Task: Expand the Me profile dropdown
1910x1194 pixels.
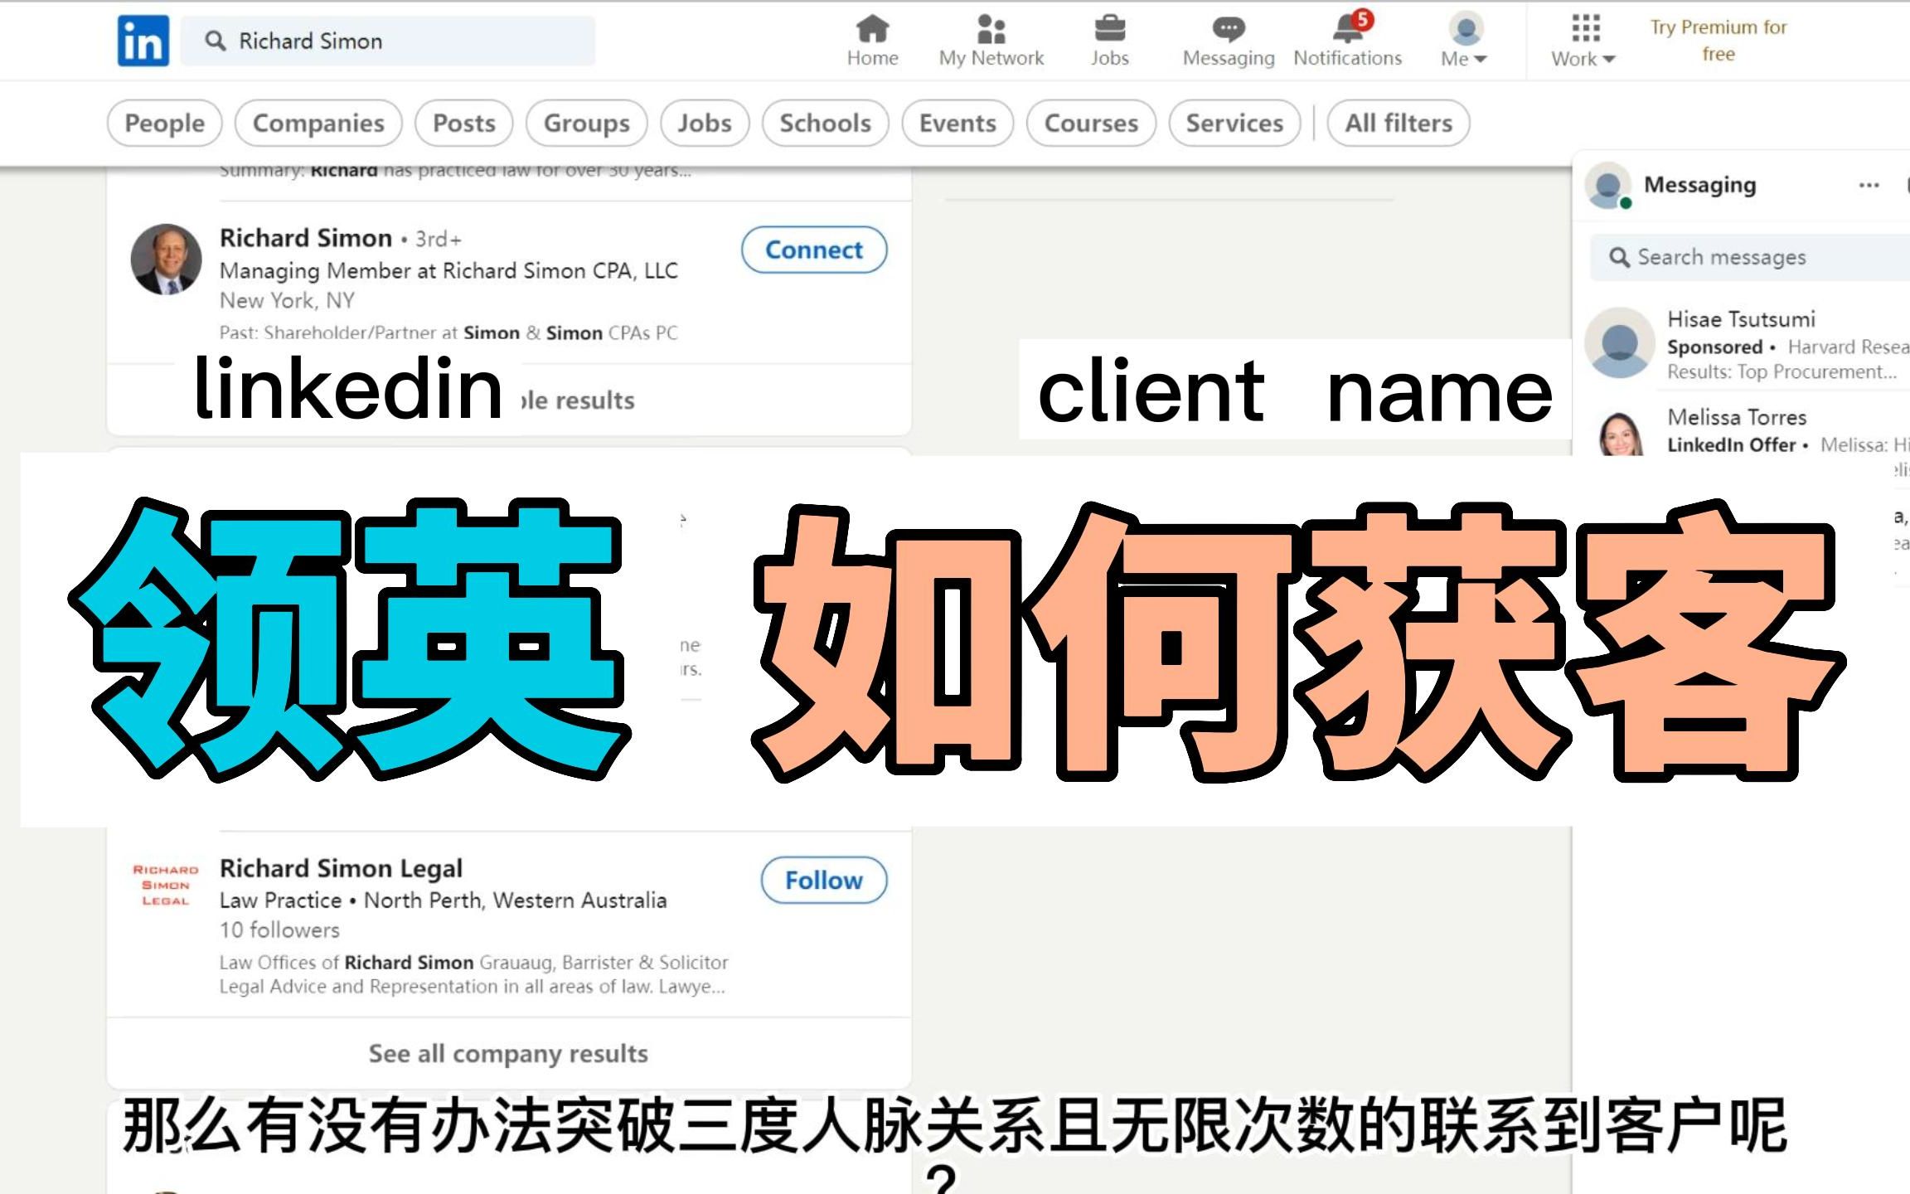Action: 1463,41
